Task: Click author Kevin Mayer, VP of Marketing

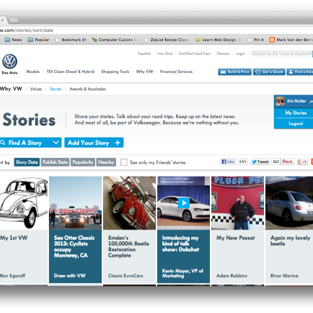Action: point(183,273)
